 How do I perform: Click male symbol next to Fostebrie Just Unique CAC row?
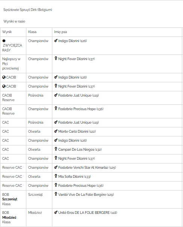click(x=56, y=122)
